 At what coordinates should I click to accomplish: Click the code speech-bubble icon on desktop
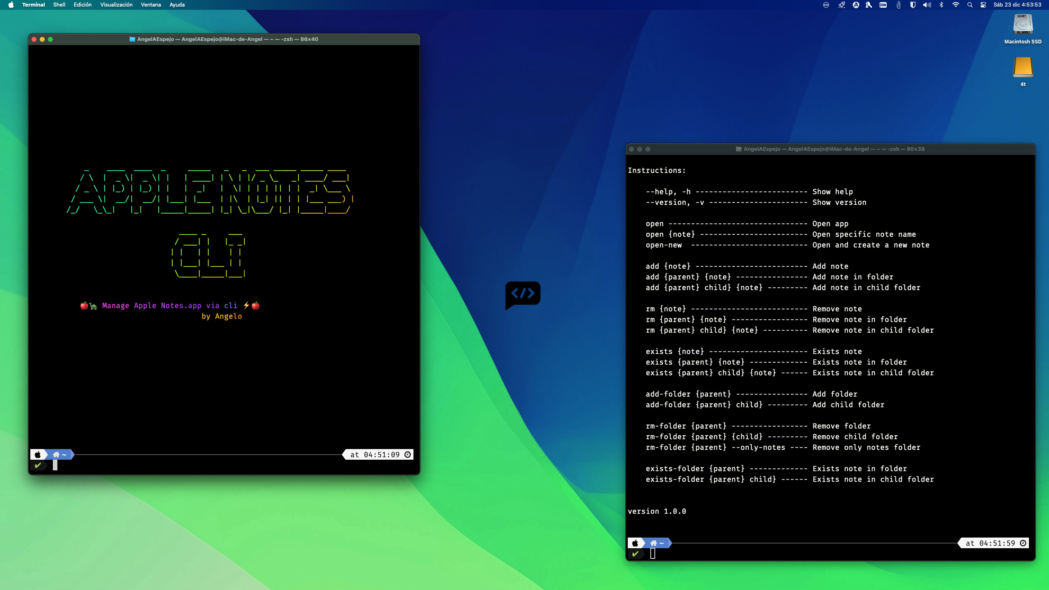523,295
